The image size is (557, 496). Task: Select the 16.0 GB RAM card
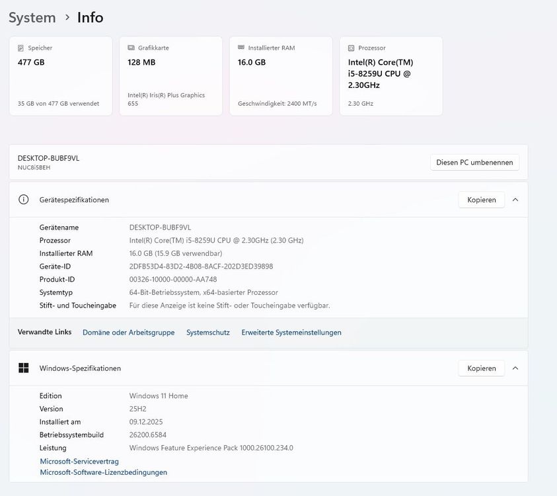[x=281, y=76]
